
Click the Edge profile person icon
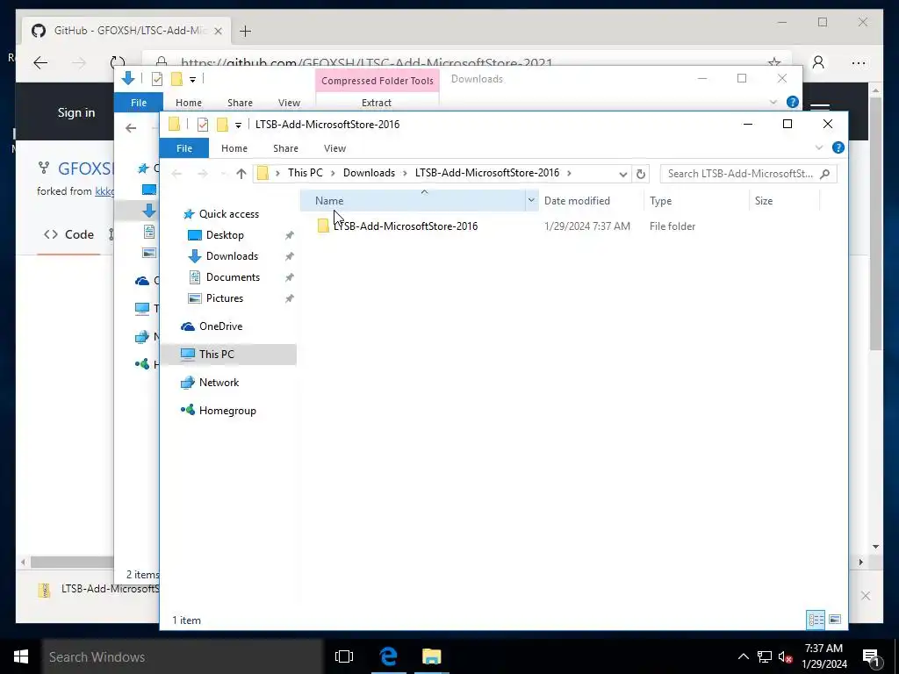click(x=818, y=62)
